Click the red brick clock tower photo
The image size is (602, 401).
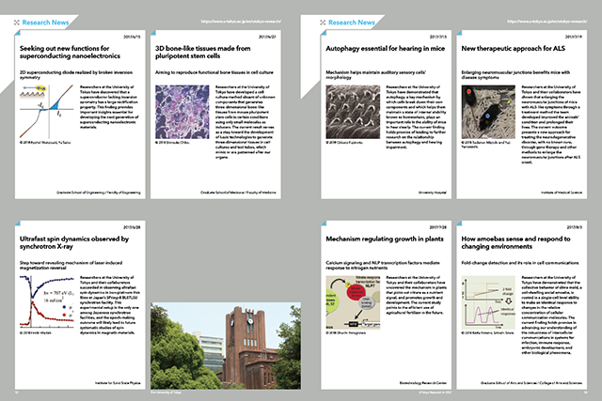coord(226,346)
